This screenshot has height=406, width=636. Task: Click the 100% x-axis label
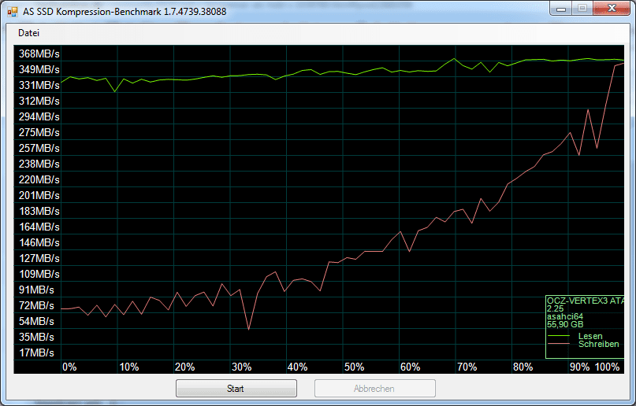click(607, 367)
